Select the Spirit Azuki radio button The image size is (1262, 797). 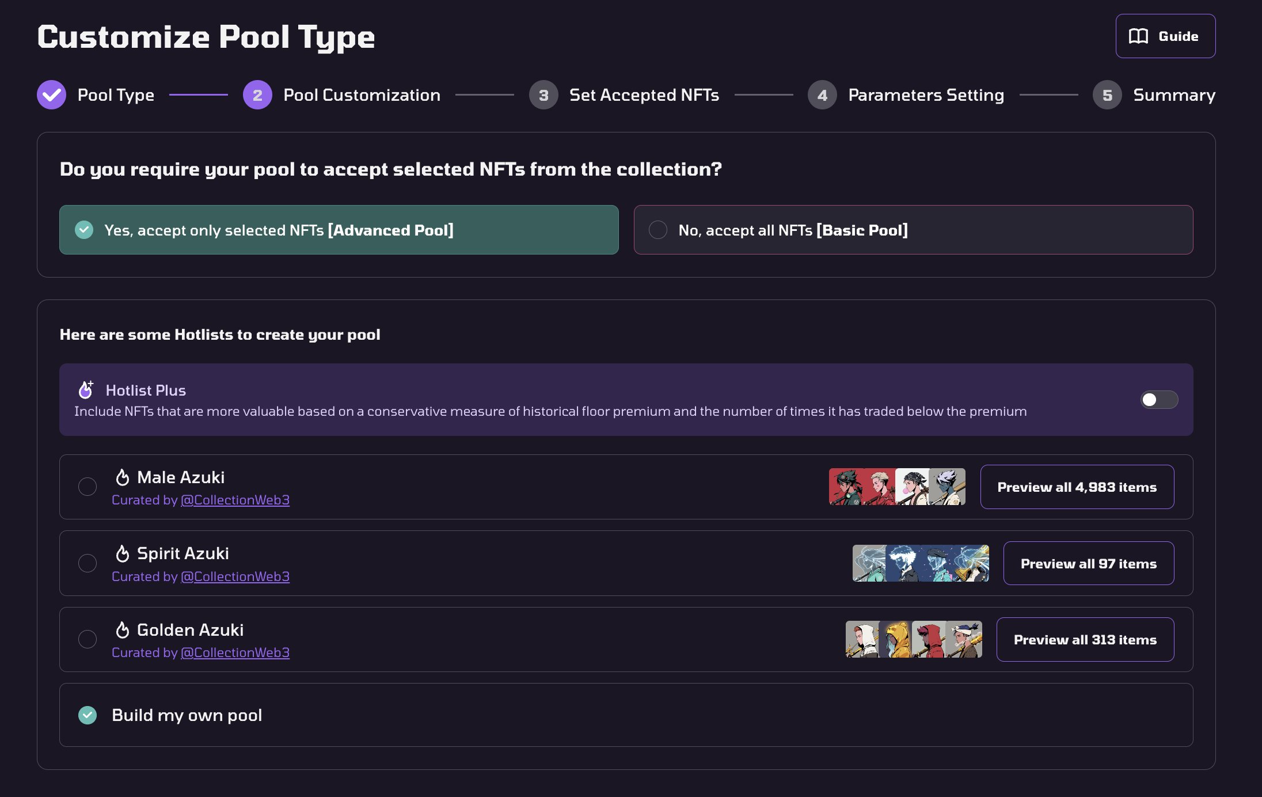coord(88,563)
